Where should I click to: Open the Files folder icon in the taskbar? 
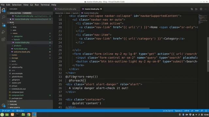click(x=23, y=114)
